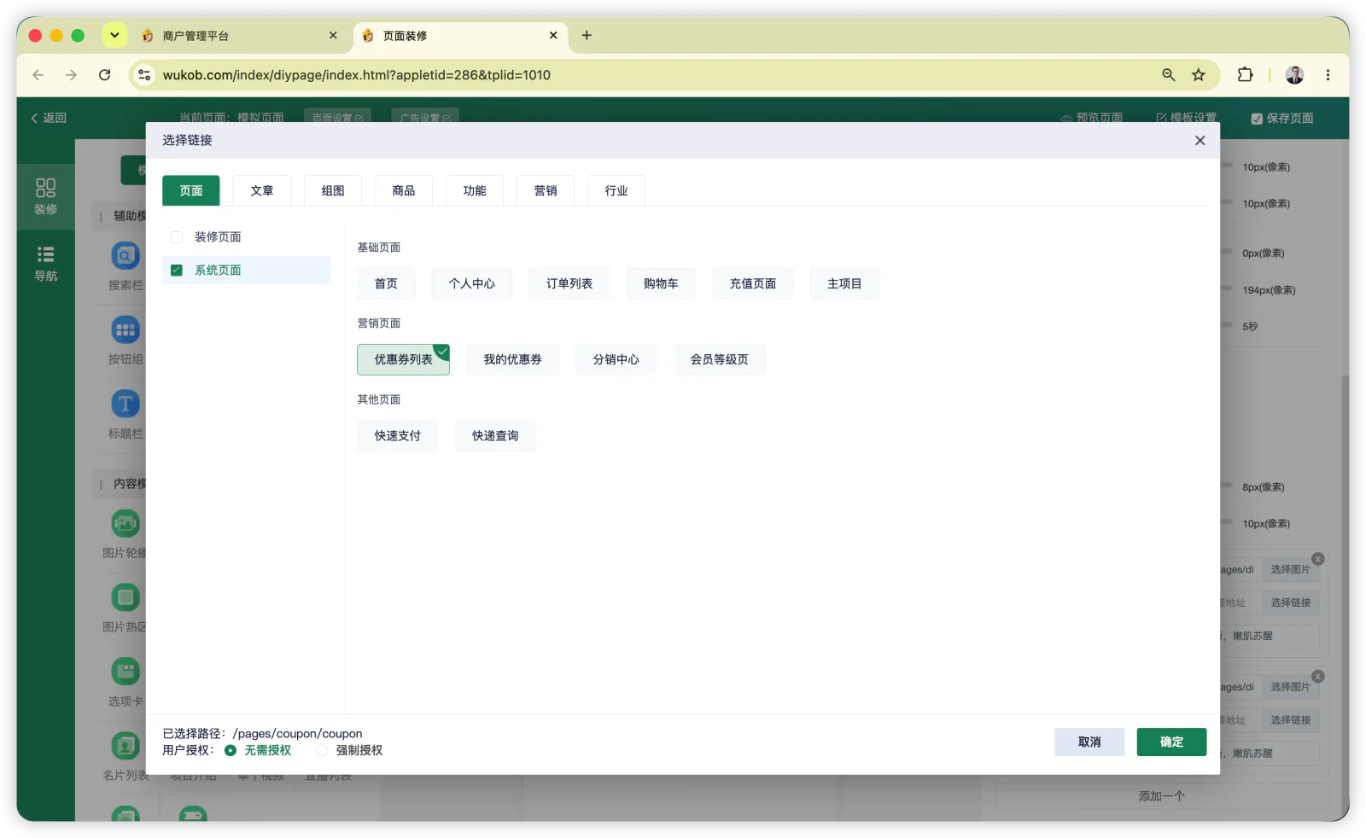Reload the browser page
Image resolution: width=1366 pixels, height=838 pixels.
click(104, 75)
